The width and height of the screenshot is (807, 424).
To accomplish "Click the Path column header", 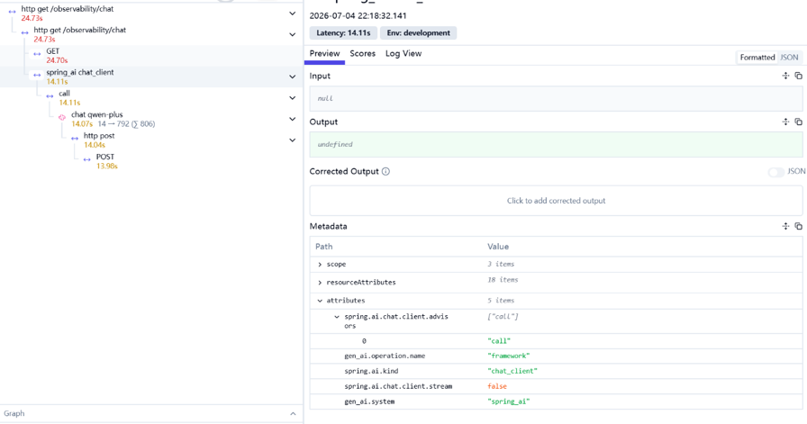I will [x=323, y=247].
